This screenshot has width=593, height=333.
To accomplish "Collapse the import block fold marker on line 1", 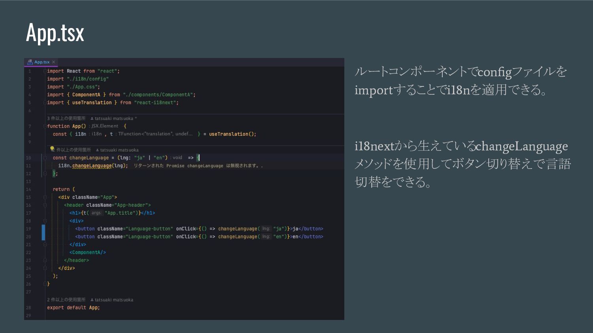I will (45, 71).
